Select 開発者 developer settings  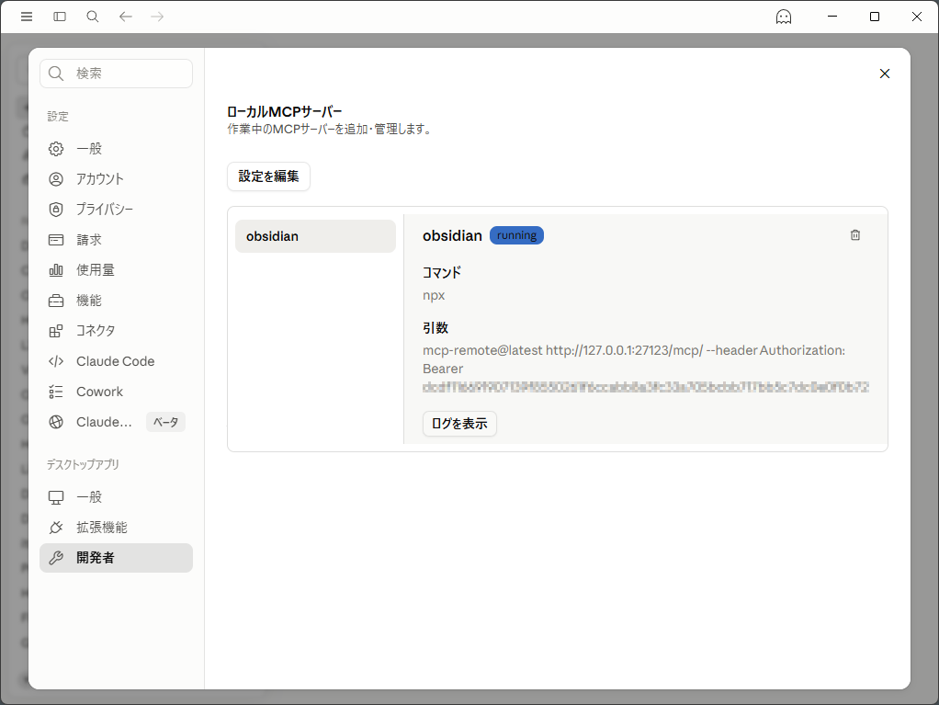pos(116,558)
